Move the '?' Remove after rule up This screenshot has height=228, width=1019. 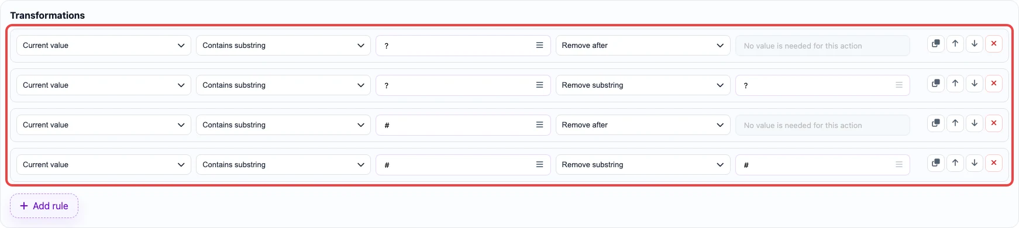coord(955,44)
